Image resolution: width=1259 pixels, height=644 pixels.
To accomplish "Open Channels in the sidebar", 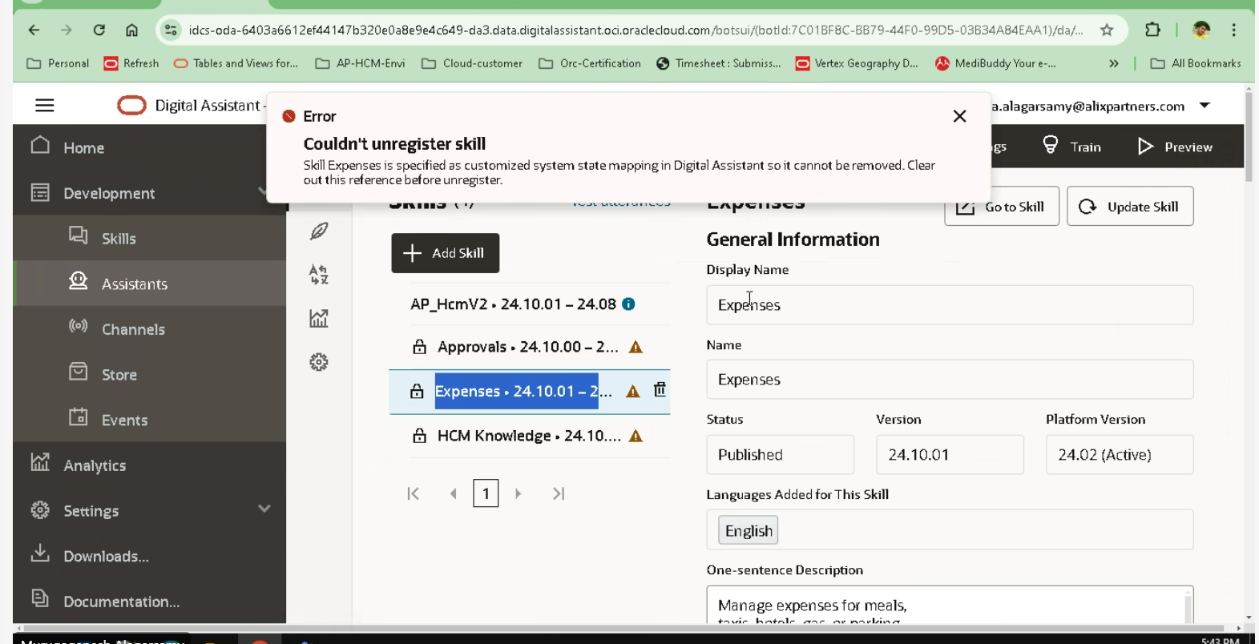I will pyautogui.click(x=149, y=329).
